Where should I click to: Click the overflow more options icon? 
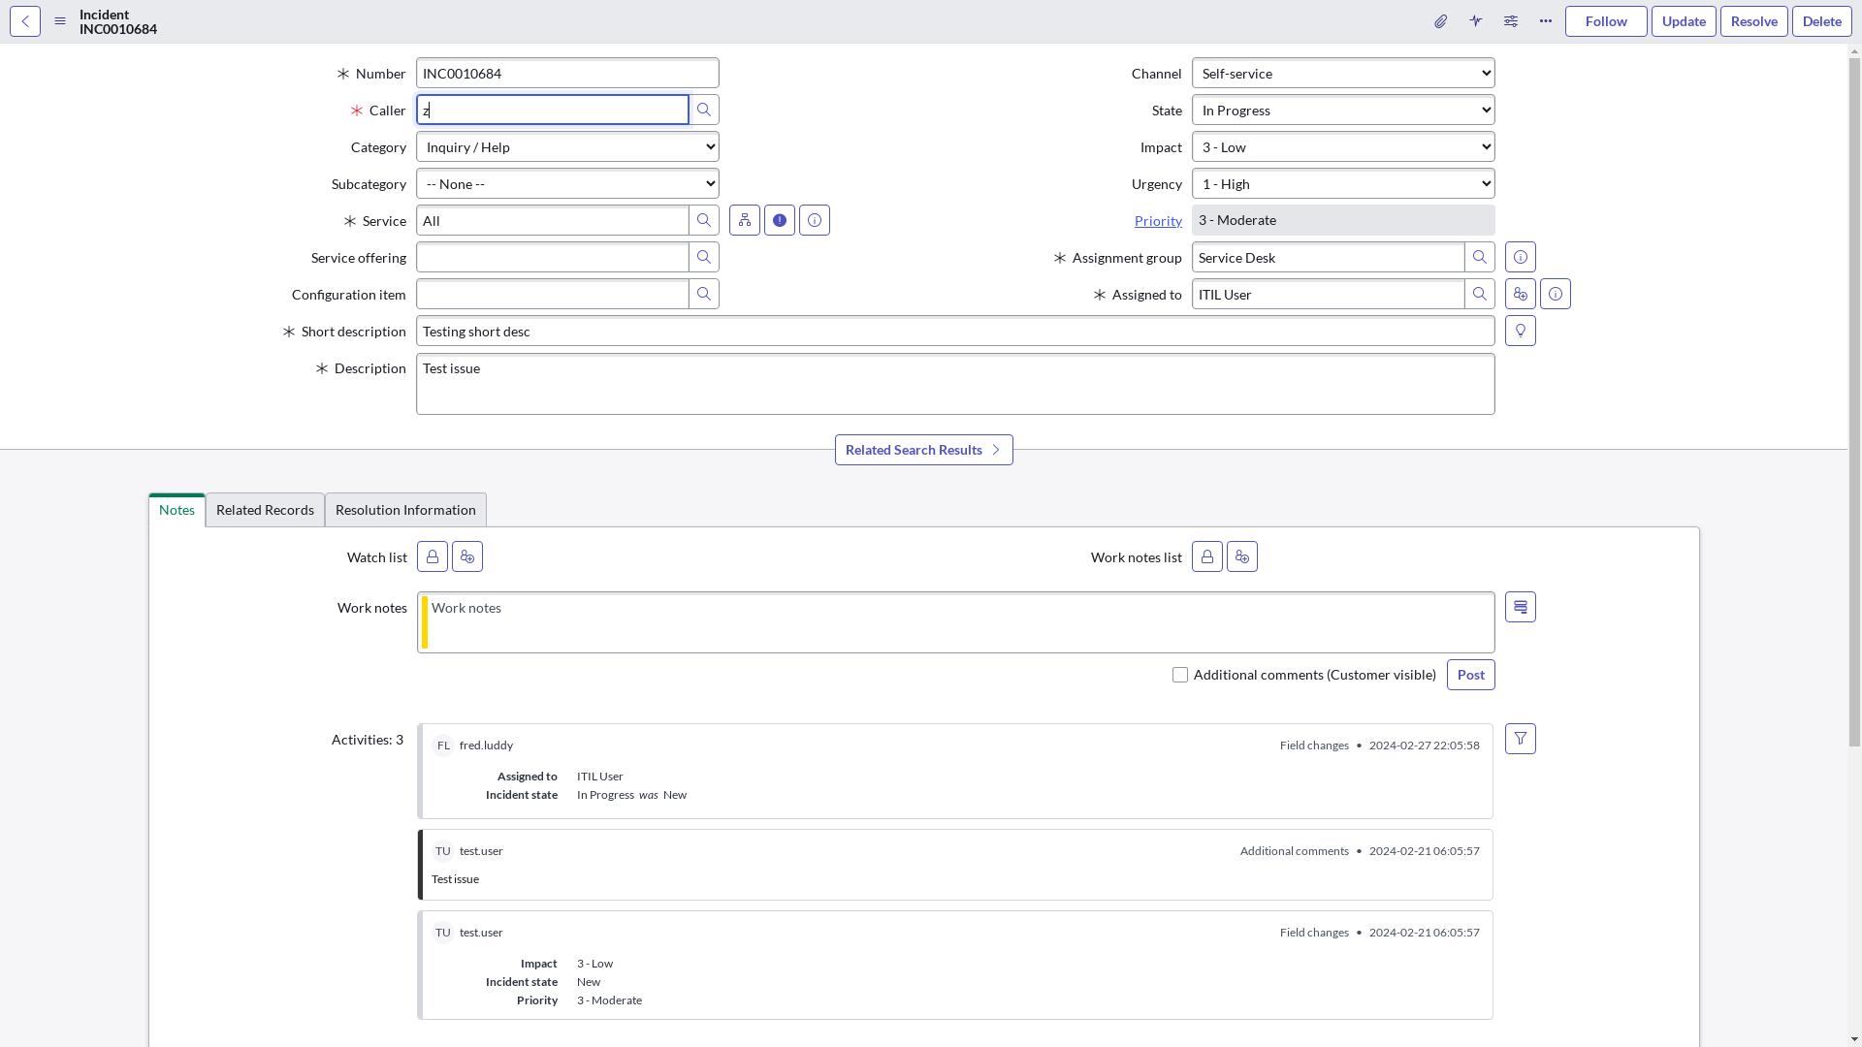1545,20
